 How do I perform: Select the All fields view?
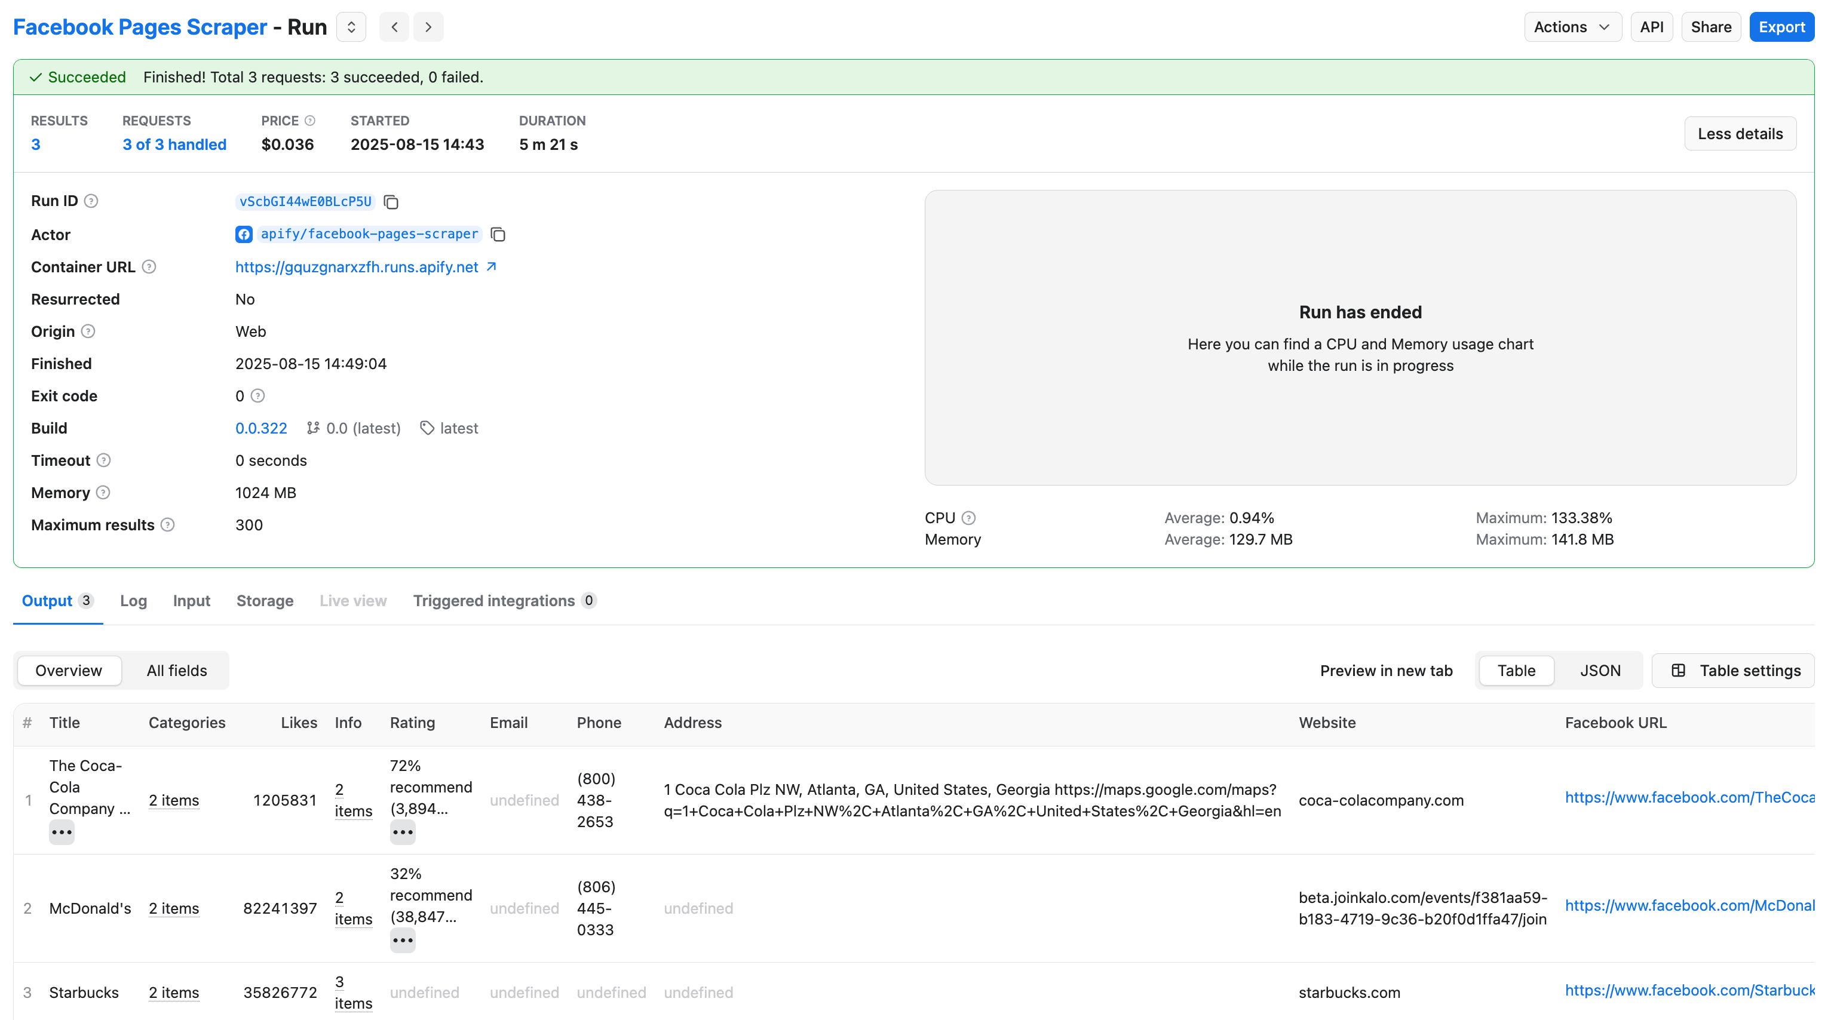coord(177,670)
